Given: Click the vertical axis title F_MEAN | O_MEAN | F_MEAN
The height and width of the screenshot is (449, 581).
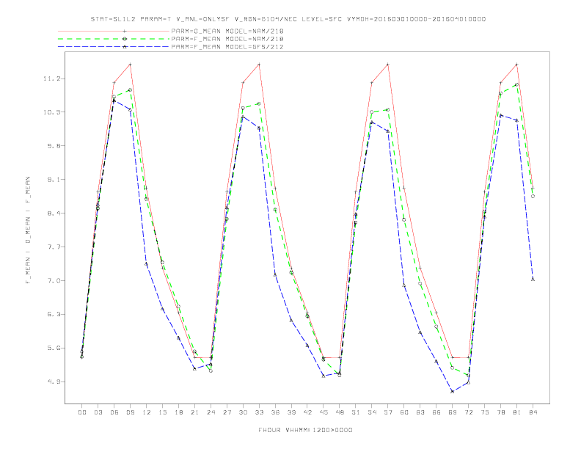Looking at the screenshot, I should (x=28, y=230).
